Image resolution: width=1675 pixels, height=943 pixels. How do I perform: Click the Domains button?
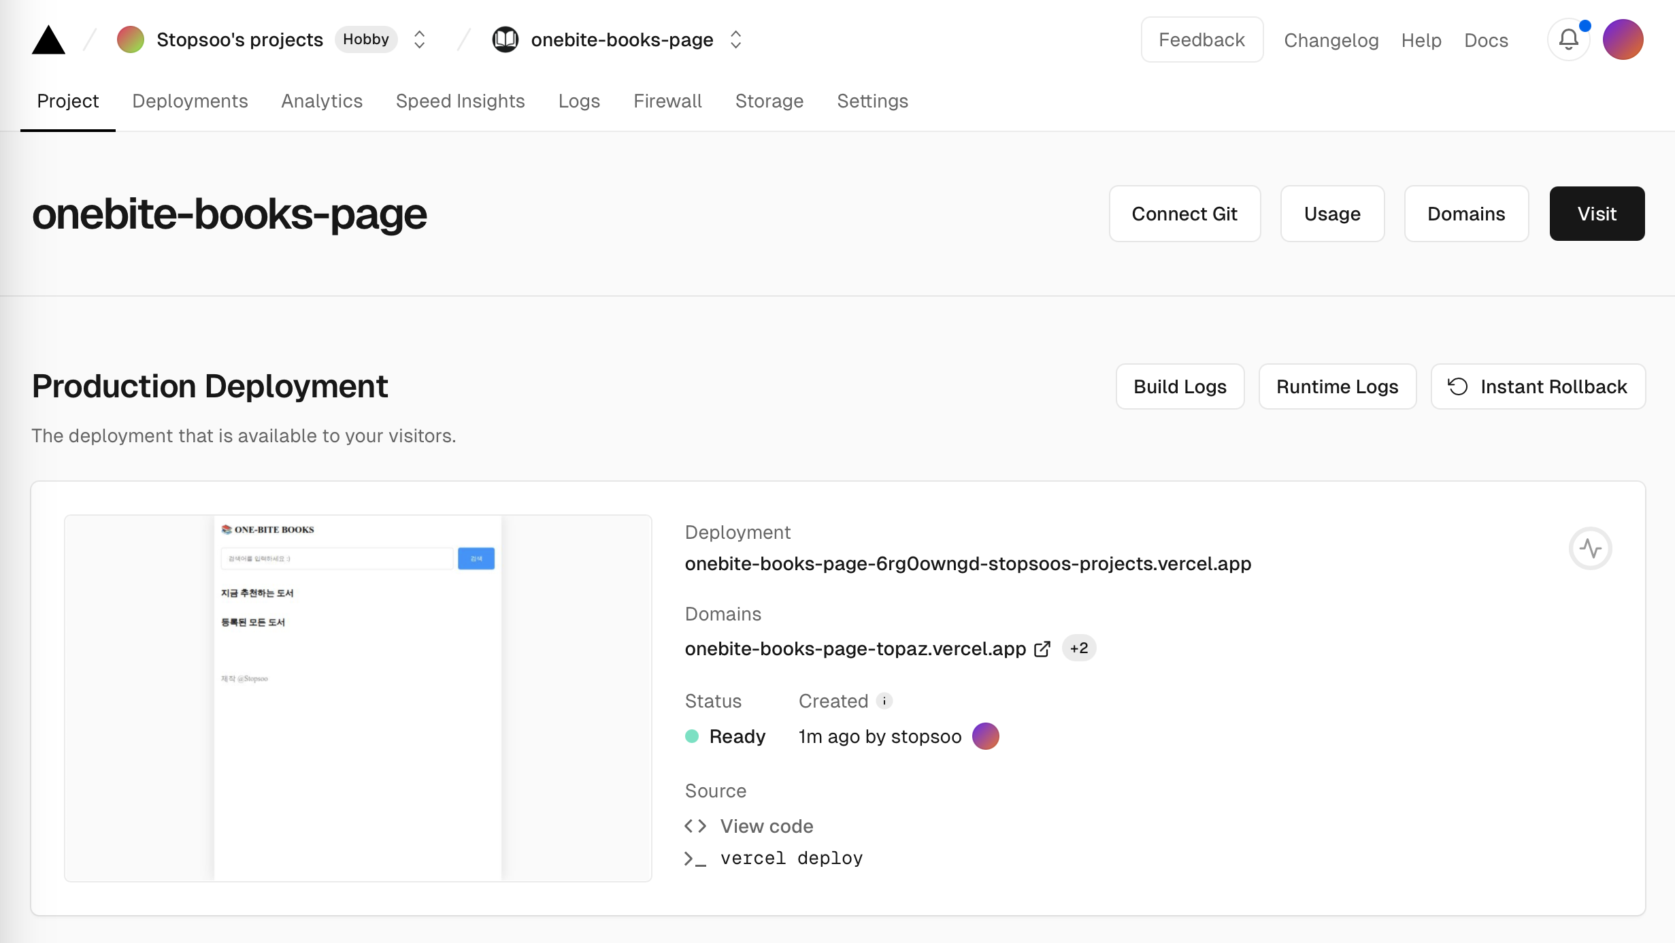click(1466, 214)
